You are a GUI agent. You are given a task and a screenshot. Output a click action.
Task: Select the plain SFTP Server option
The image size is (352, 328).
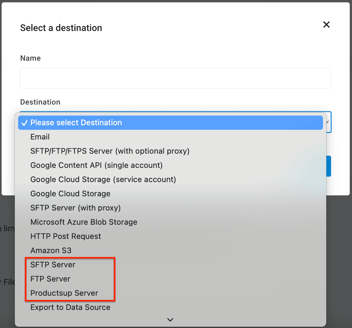[x=53, y=265]
